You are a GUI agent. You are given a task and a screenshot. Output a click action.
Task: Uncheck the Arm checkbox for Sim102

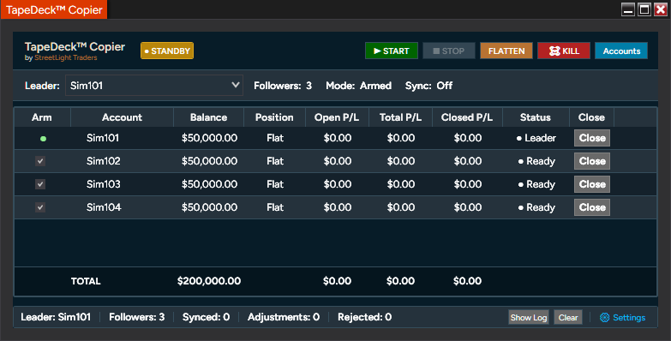coord(40,161)
